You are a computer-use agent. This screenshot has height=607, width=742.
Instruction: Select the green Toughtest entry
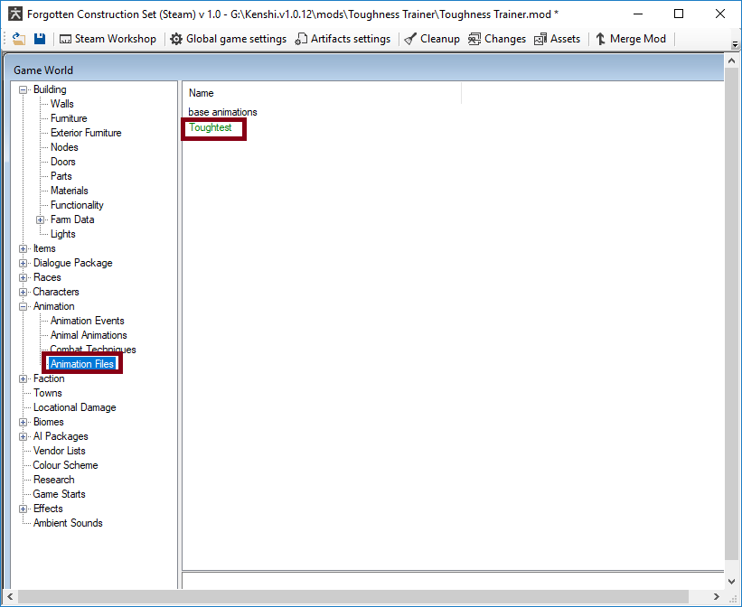pos(210,127)
